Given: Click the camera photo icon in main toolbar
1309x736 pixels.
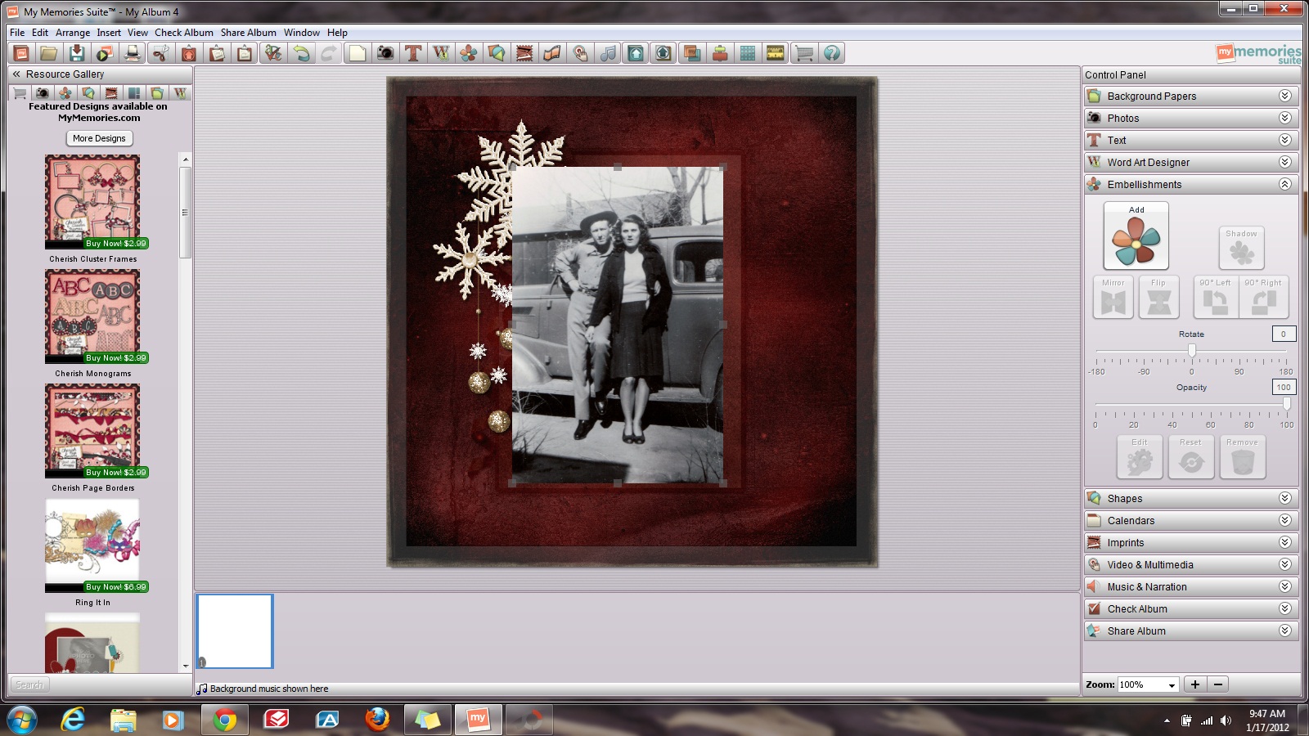Looking at the screenshot, I should 385,53.
